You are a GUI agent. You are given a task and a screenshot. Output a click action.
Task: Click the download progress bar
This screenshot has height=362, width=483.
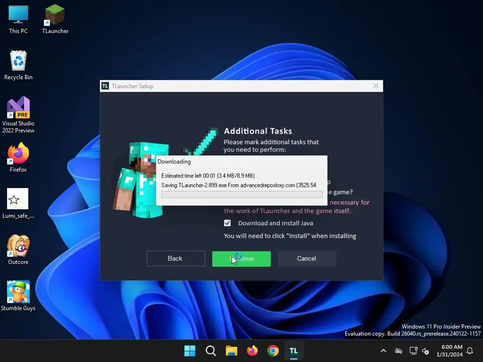click(x=242, y=194)
